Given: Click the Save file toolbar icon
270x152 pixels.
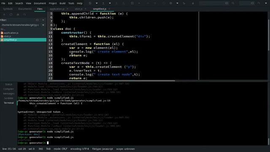Looking at the screenshot, I should pos(116,3).
